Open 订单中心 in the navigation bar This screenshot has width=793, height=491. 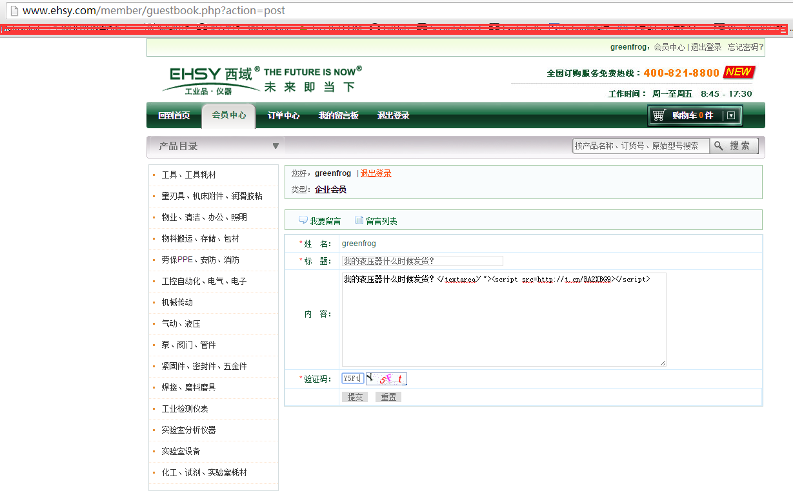[x=283, y=116]
